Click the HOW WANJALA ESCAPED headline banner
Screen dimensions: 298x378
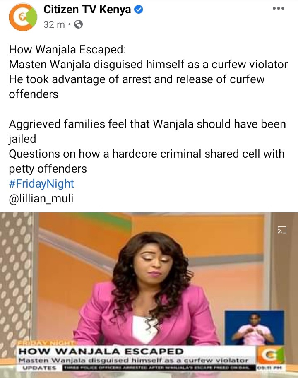point(101,351)
